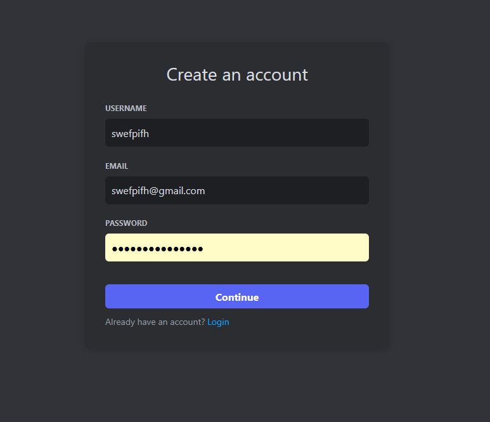Click the masked password dots
Screen dimensions: 490x422
(x=157, y=249)
